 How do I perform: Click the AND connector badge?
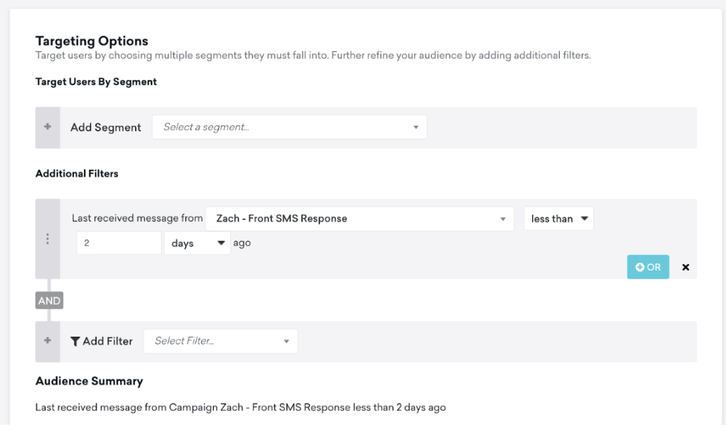(49, 300)
